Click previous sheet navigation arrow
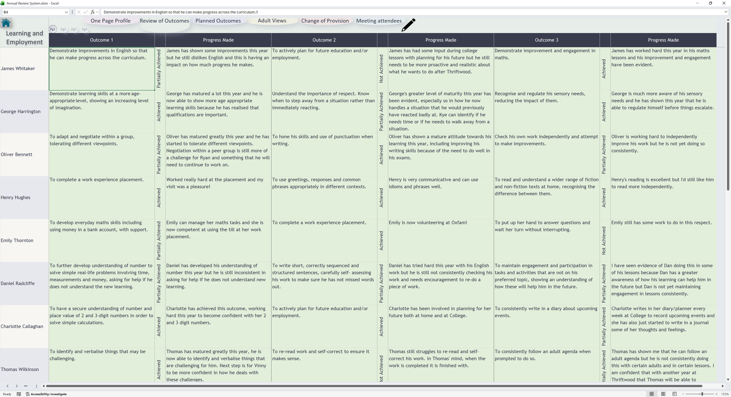 (8, 386)
